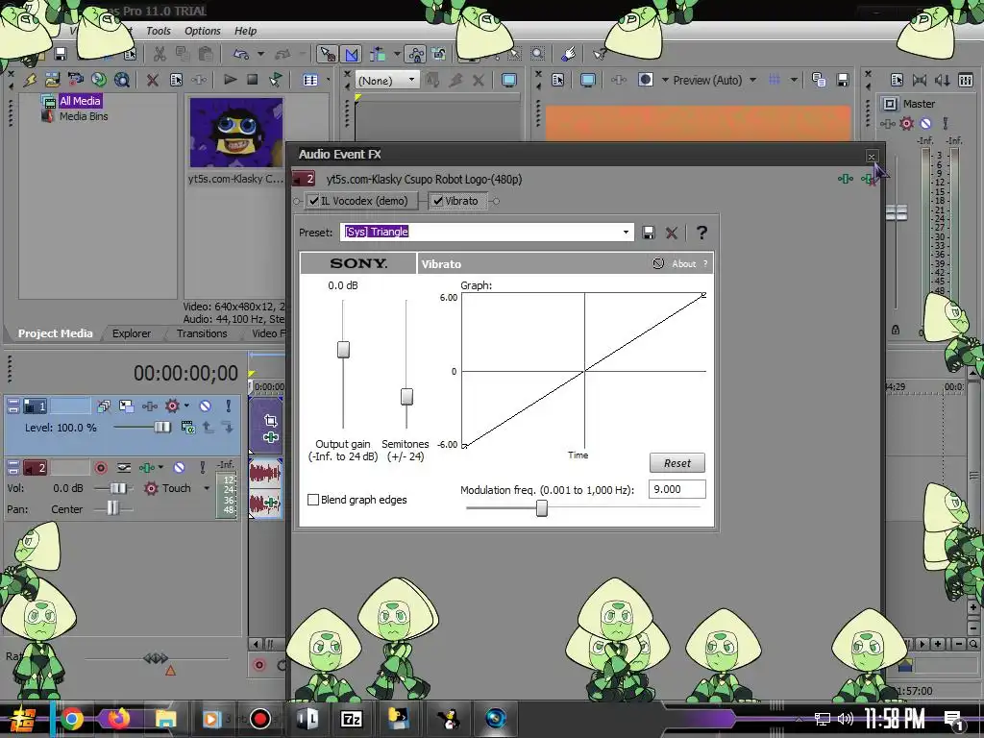Open the Preview (Auto) quality dropdown
The height and width of the screenshot is (738, 984).
752,80
